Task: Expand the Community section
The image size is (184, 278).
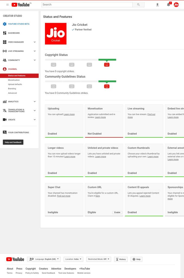Action: pyautogui.click(x=35, y=60)
